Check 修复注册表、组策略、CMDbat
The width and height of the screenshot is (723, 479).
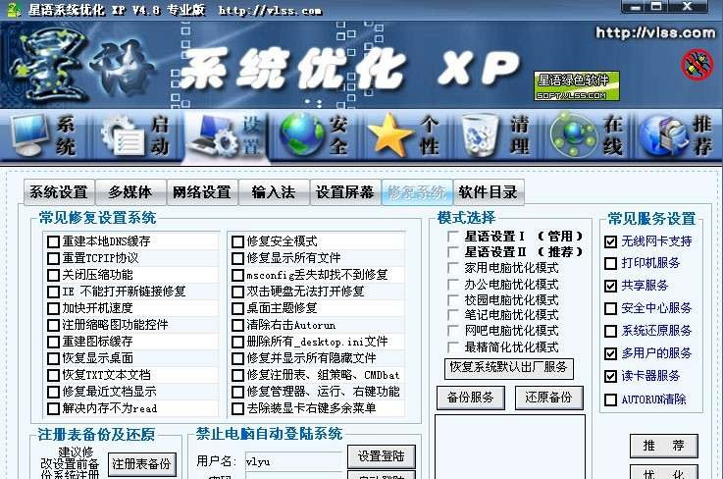coord(238,375)
